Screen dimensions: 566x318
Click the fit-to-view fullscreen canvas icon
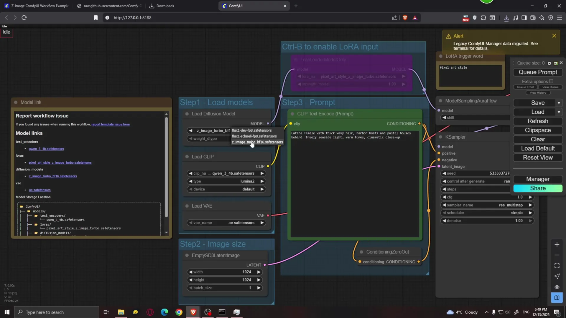(x=557, y=266)
